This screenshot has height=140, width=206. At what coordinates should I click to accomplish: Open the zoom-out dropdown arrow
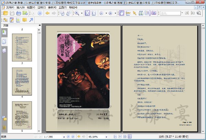[106, 13]
